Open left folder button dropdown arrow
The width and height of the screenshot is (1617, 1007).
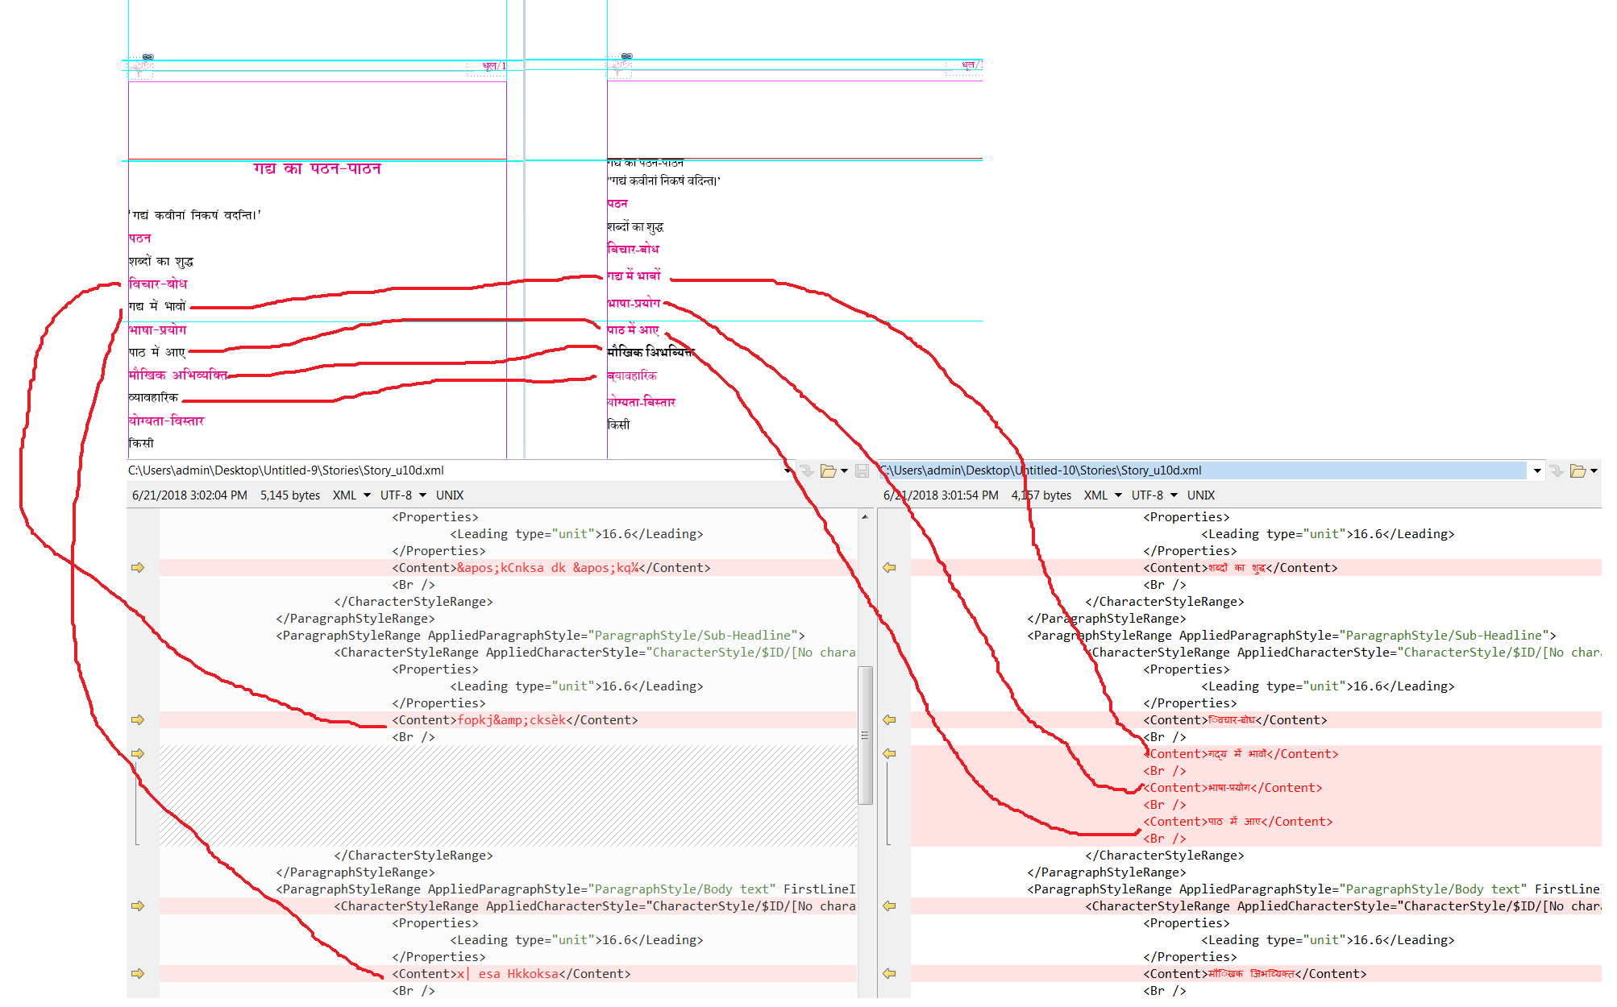point(844,471)
